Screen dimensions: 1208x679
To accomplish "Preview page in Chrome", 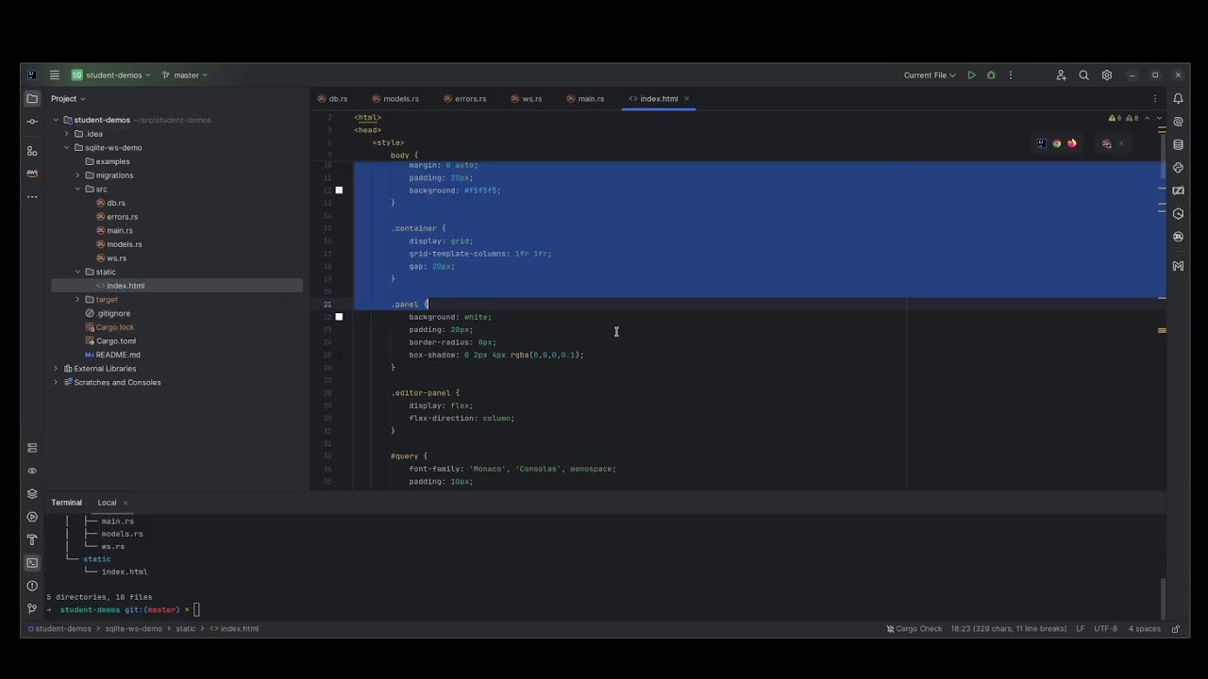I will (x=1056, y=144).
